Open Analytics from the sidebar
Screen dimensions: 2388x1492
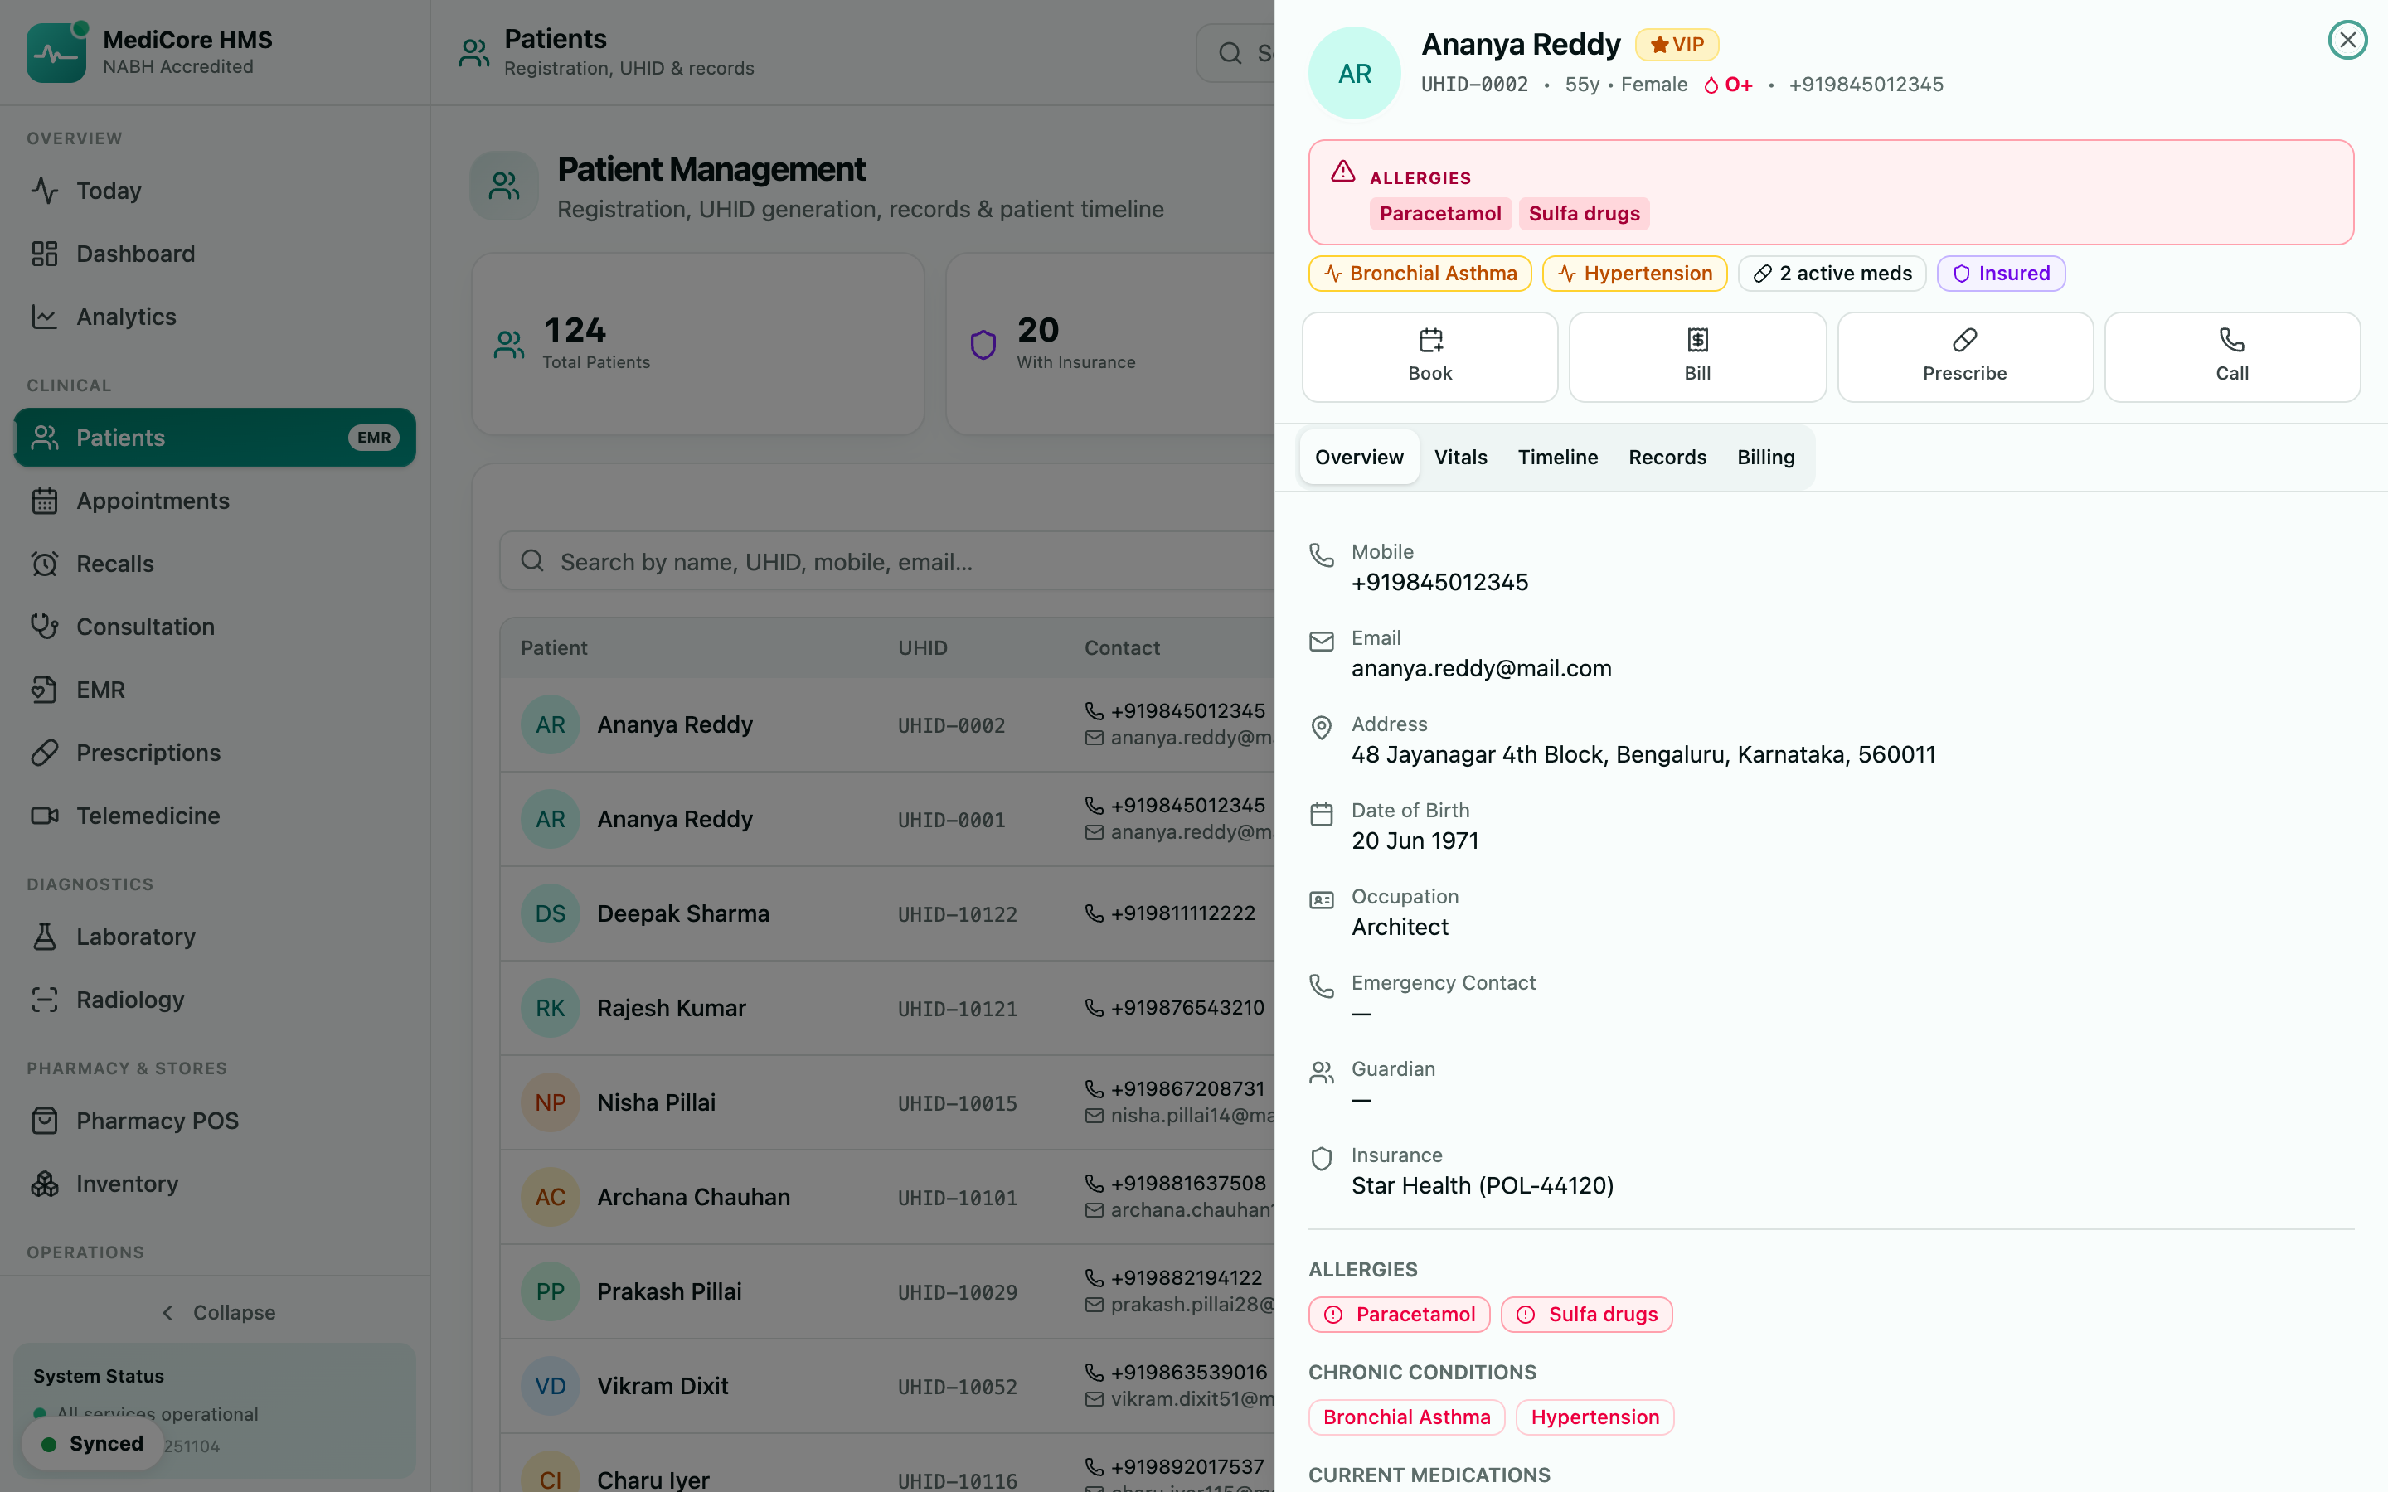point(214,317)
